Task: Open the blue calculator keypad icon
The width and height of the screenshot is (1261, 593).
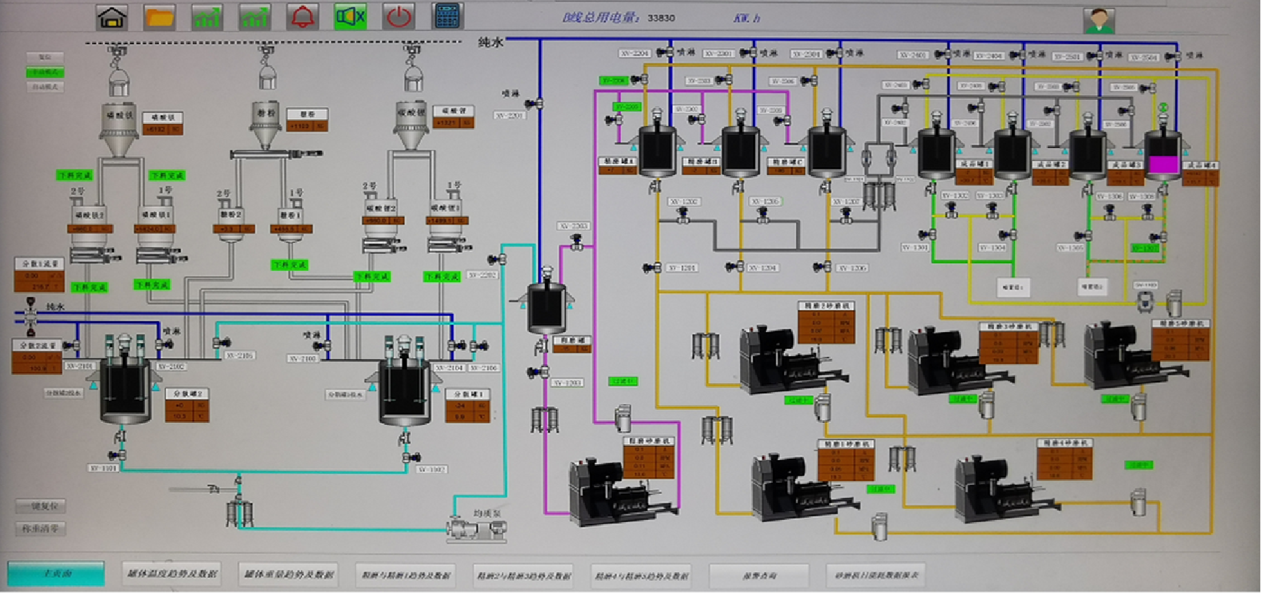Action: pos(447,17)
